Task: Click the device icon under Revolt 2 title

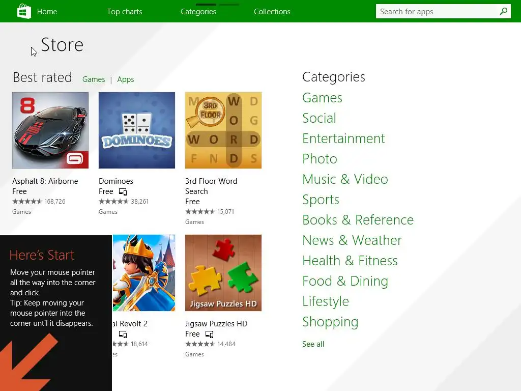Action: (123, 334)
